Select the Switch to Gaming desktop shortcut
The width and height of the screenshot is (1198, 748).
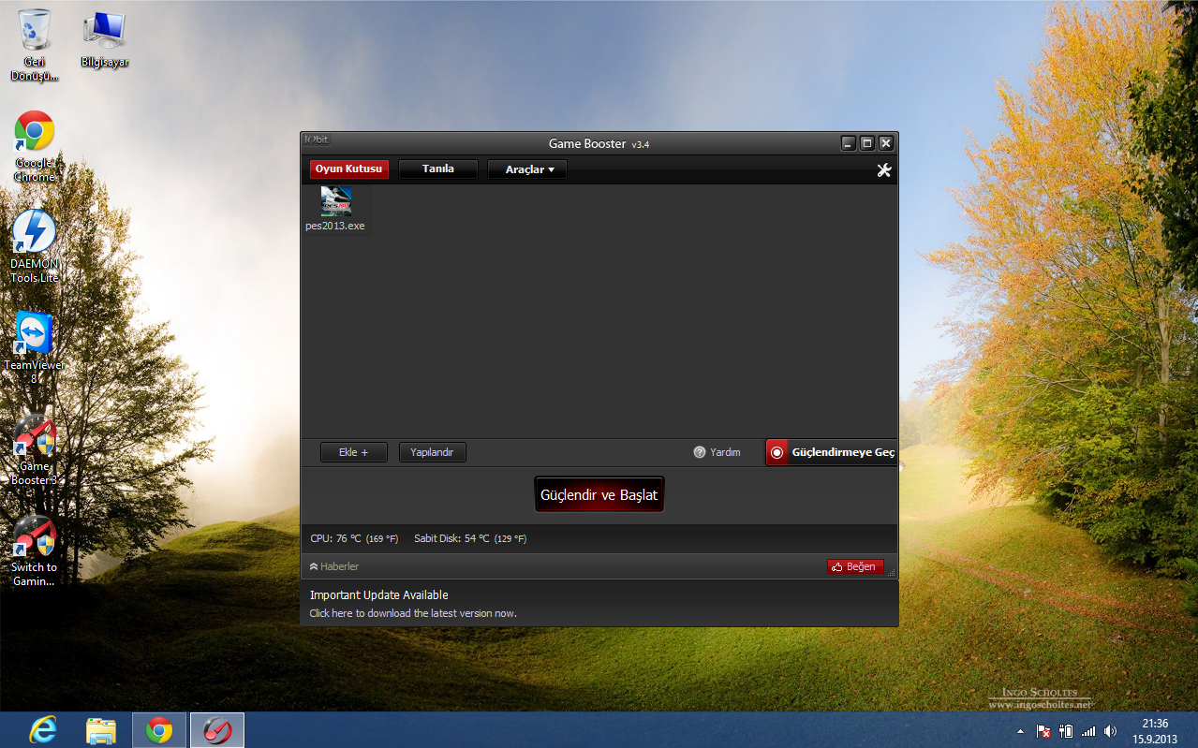coord(35,550)
